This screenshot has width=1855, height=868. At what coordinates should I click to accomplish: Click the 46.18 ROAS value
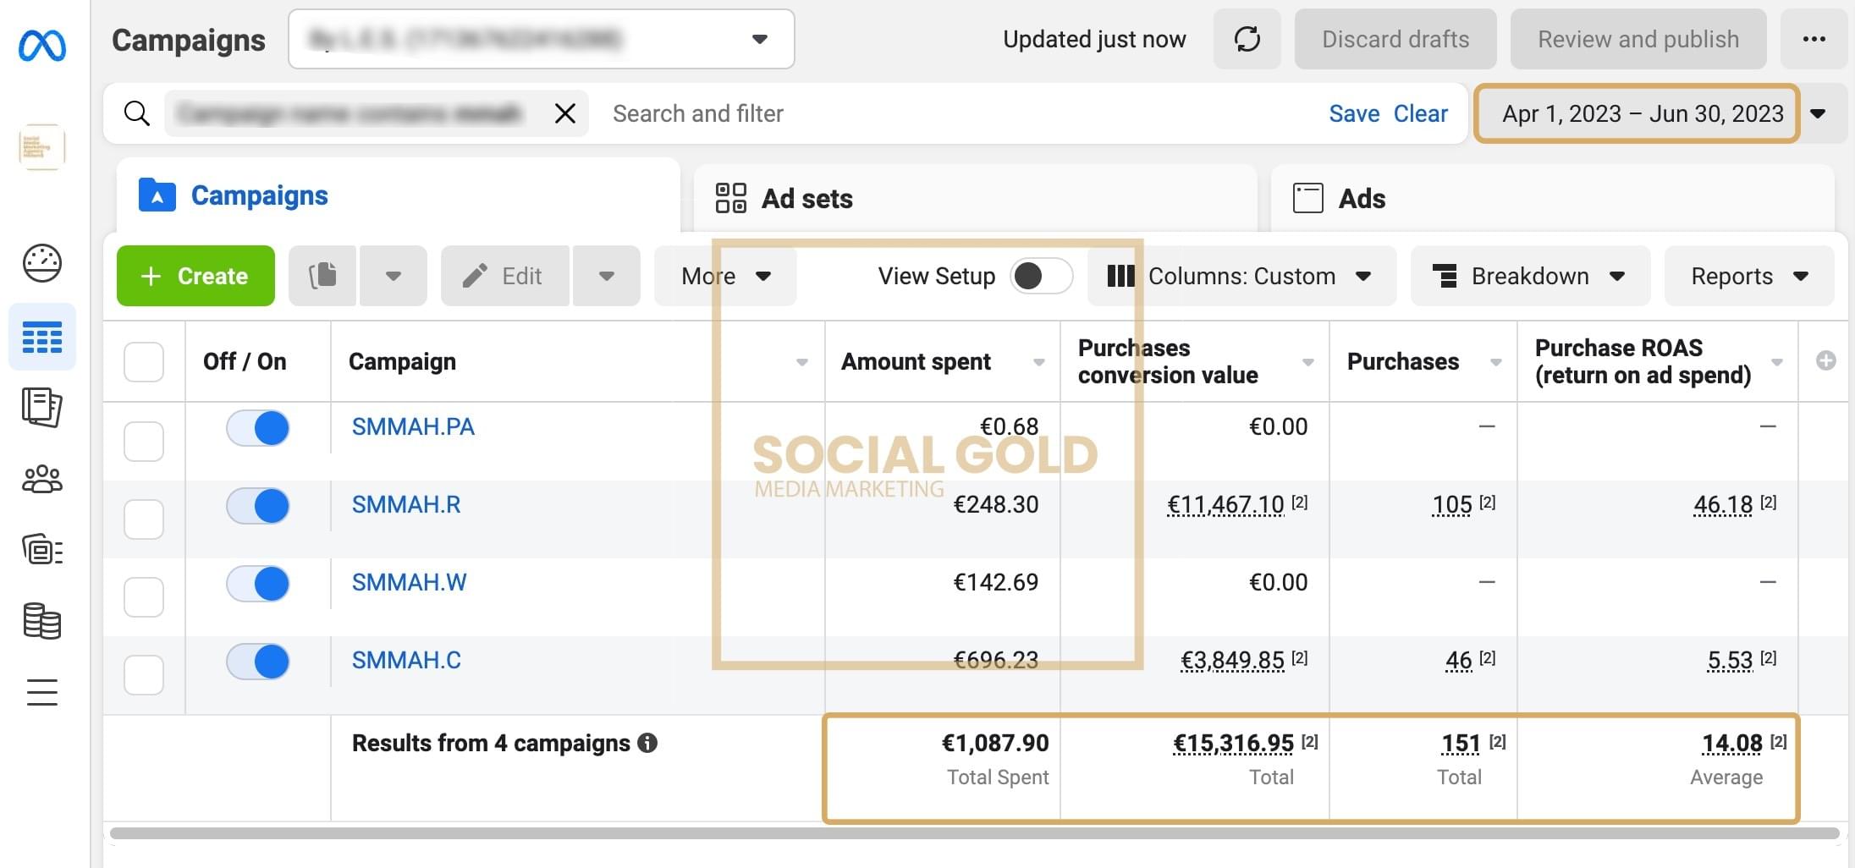[x=1723, y=505]
